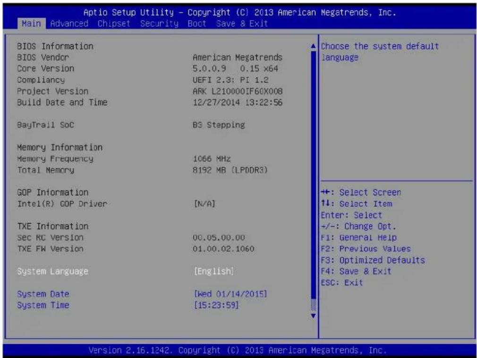Screen dimensions: 477x358
Task: Click the scrollbar down arrow
Action: tap(313, 316)
